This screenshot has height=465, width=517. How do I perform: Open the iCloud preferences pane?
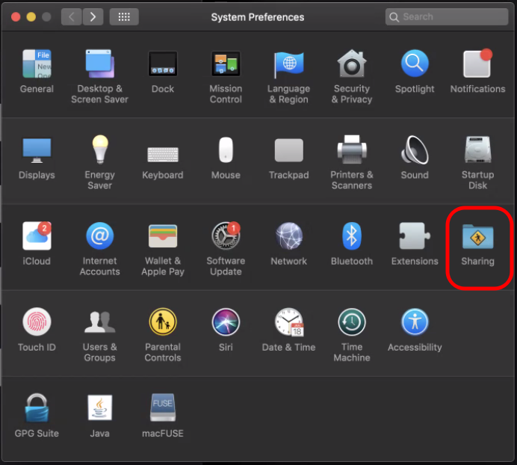point(37,238)
